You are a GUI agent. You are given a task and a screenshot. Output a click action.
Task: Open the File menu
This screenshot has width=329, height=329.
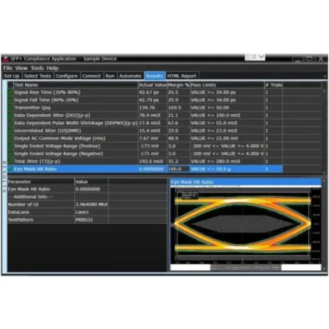click(x=8, y=68)
